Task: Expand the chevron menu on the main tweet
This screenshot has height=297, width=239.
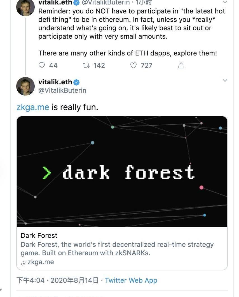Action: (225, 81)
